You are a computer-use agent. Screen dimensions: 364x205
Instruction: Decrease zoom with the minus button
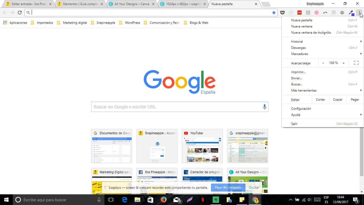(x=323, y=63)
